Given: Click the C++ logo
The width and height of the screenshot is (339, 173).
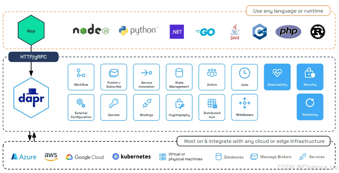Looking at the screenshot, I should point(260,32).
